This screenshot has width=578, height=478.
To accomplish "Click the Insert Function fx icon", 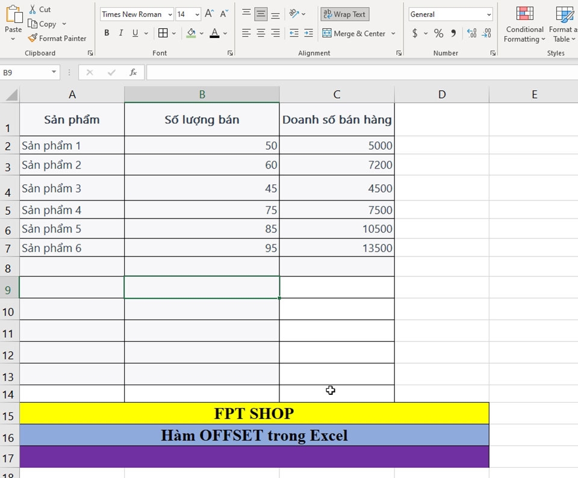I will point(133,72).
